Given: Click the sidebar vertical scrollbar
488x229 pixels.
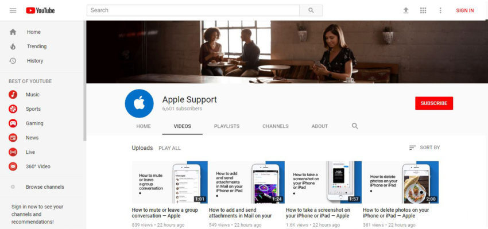Looking at the screenshot, I should point(84,81).
